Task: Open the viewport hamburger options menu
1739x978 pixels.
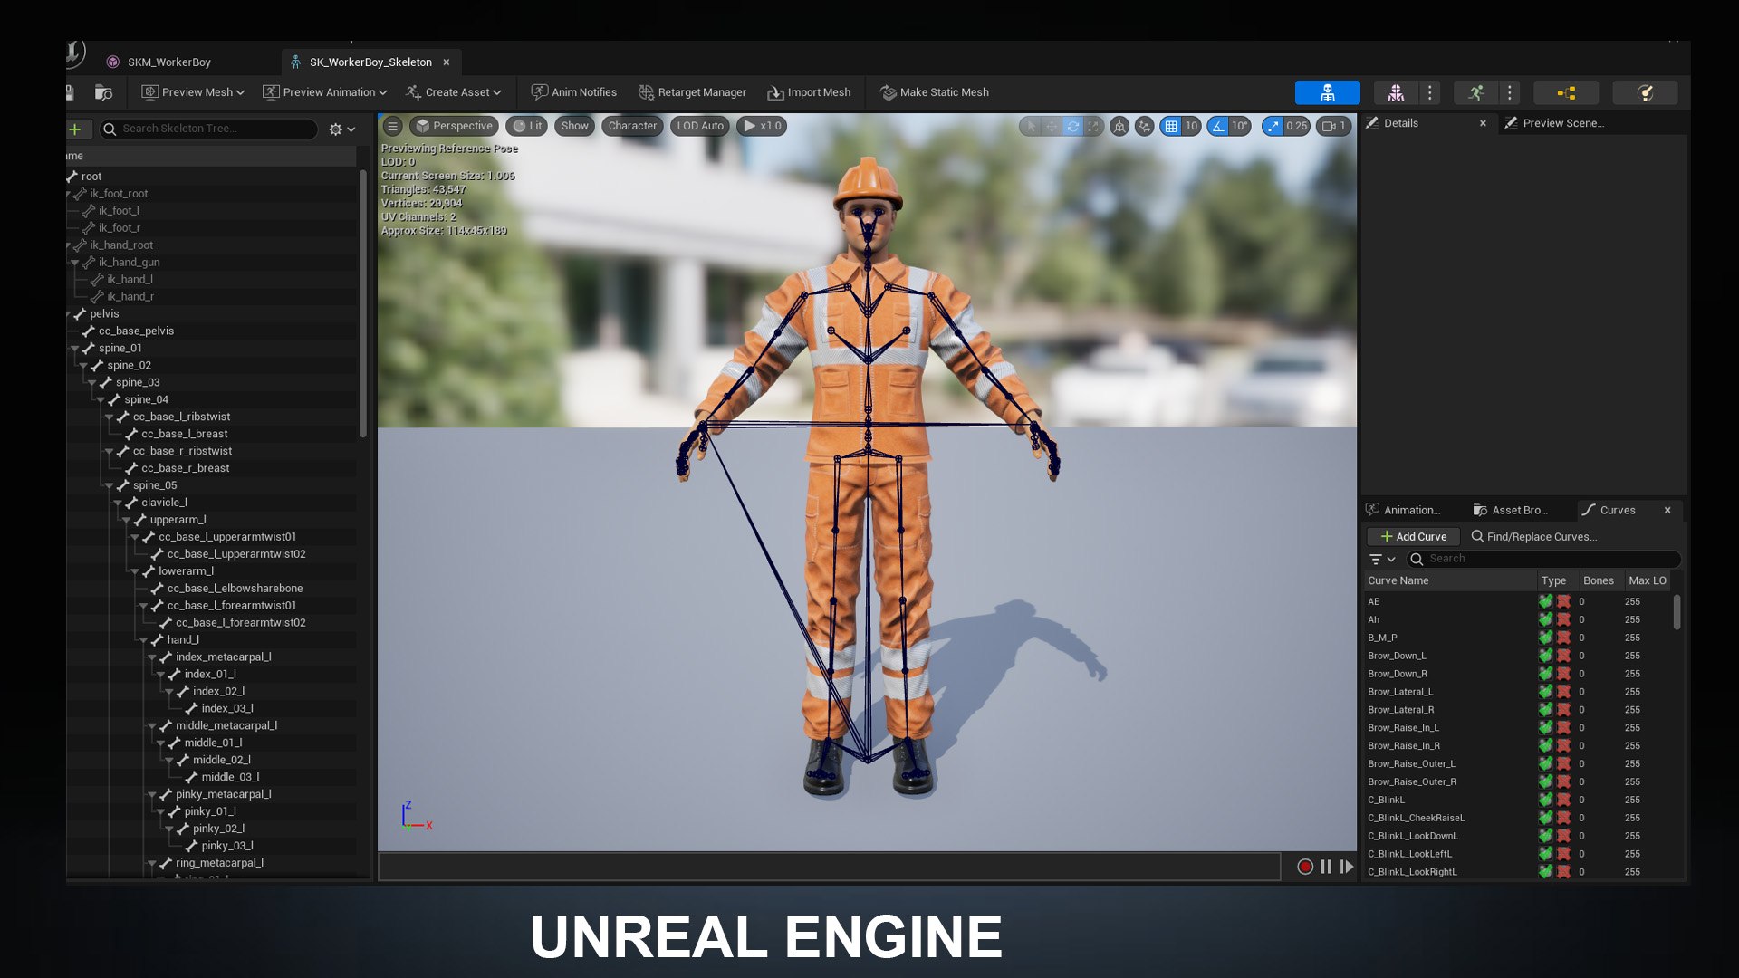Action: coord(392,126)
